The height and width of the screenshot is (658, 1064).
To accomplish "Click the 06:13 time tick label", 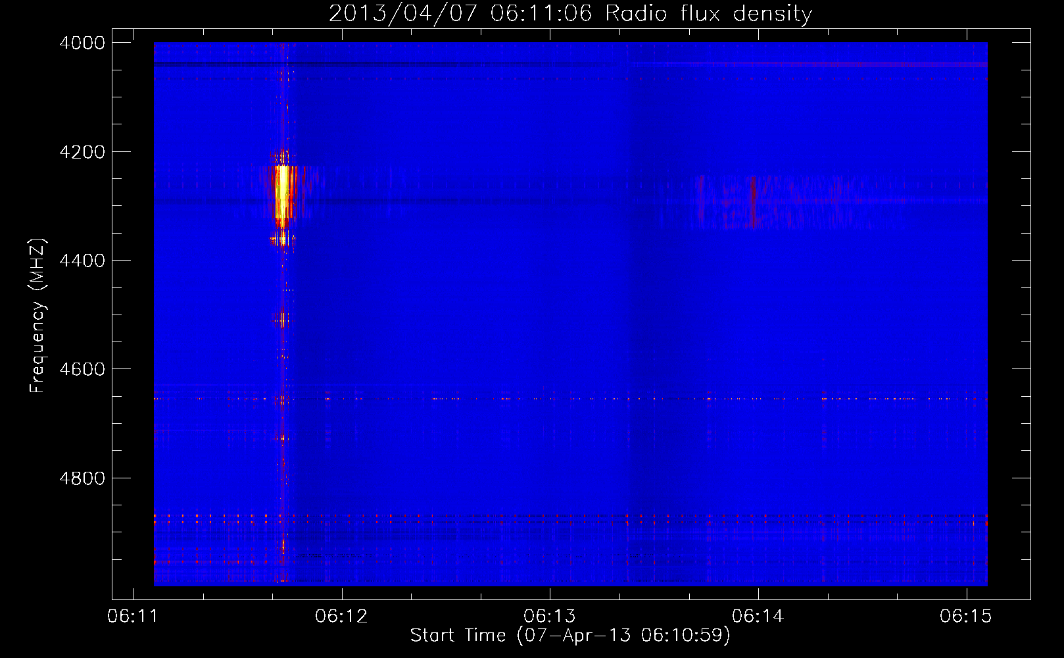I will pyautogui.click(x=550, y=617).
